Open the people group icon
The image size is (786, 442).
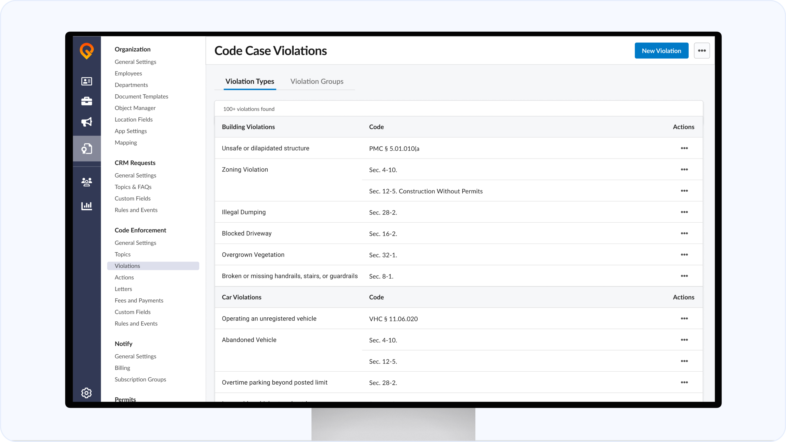click(87, 182)
